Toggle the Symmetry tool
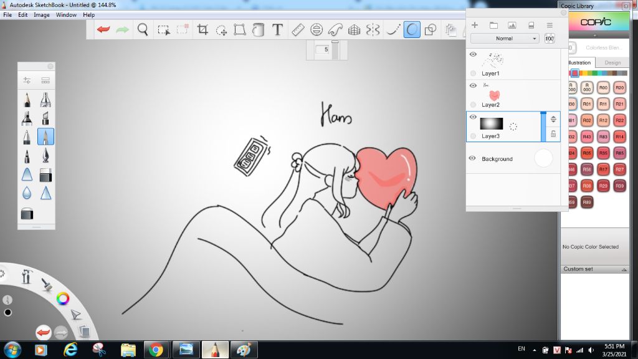This screenshot has width=638, height=359. click(373, 29)
